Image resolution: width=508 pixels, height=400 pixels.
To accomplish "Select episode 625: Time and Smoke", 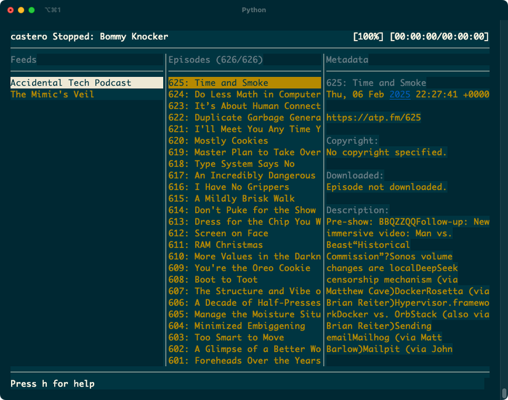I will [222, 82].
